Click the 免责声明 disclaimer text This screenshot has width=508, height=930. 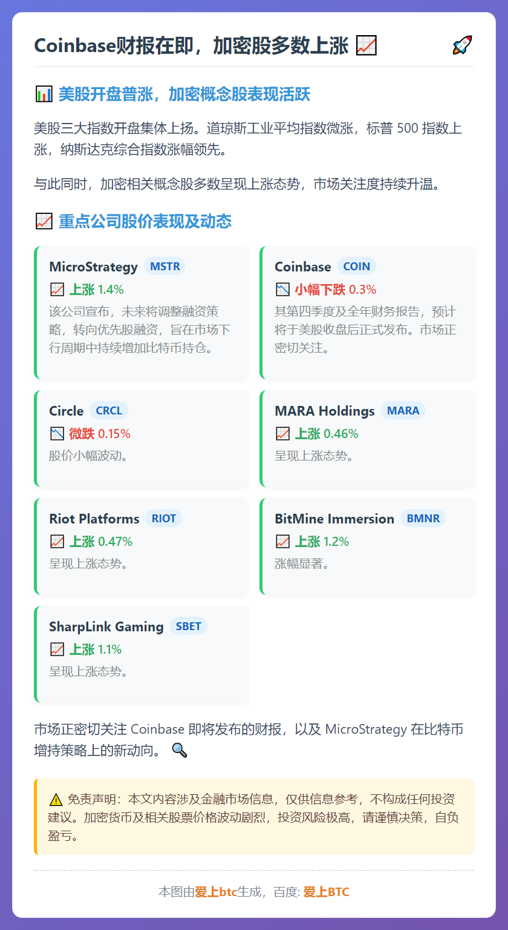click(254, 817)
